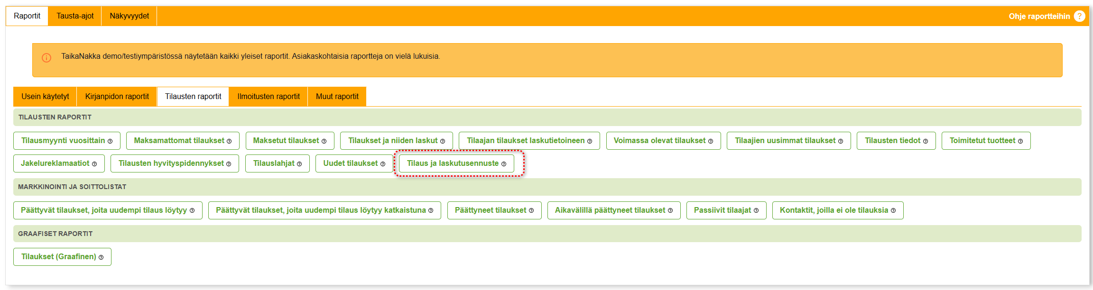Open the Ohje raportteihin help icon
This screenshot has height=290, width=1093.
[x=1080, y=16]
